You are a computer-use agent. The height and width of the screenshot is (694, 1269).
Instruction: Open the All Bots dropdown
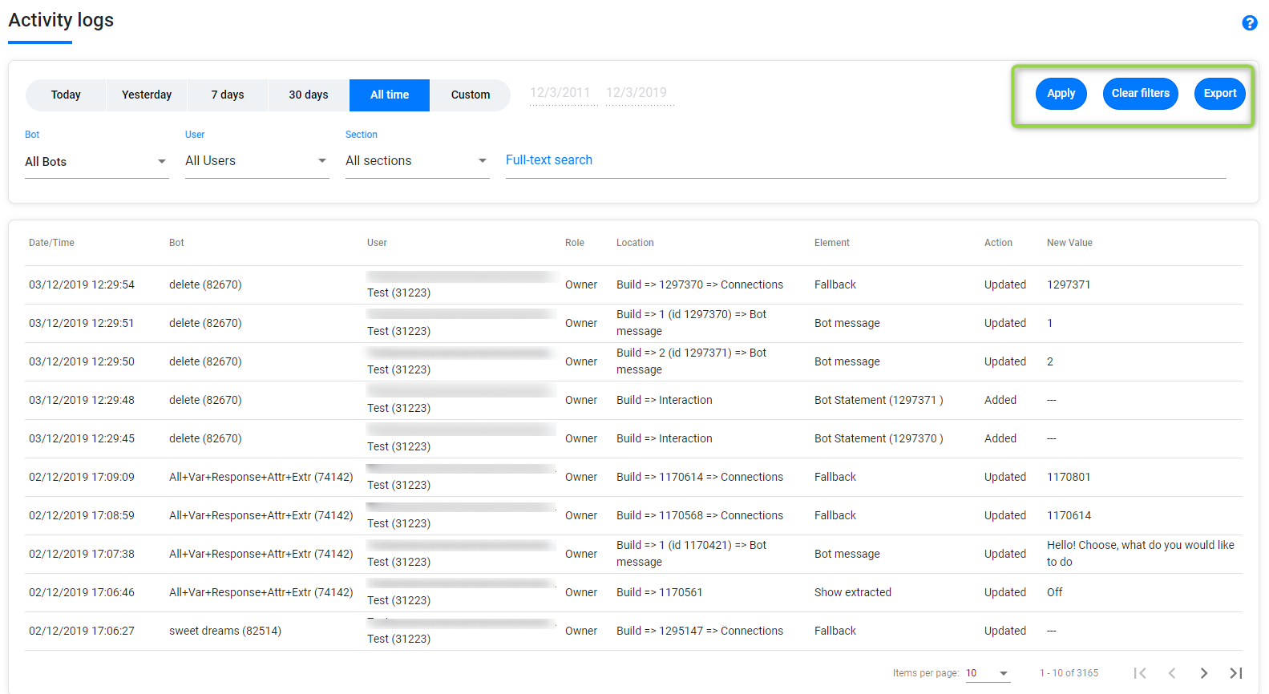point(97,162)
